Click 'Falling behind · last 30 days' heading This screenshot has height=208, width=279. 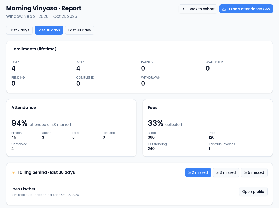(46, 172)
